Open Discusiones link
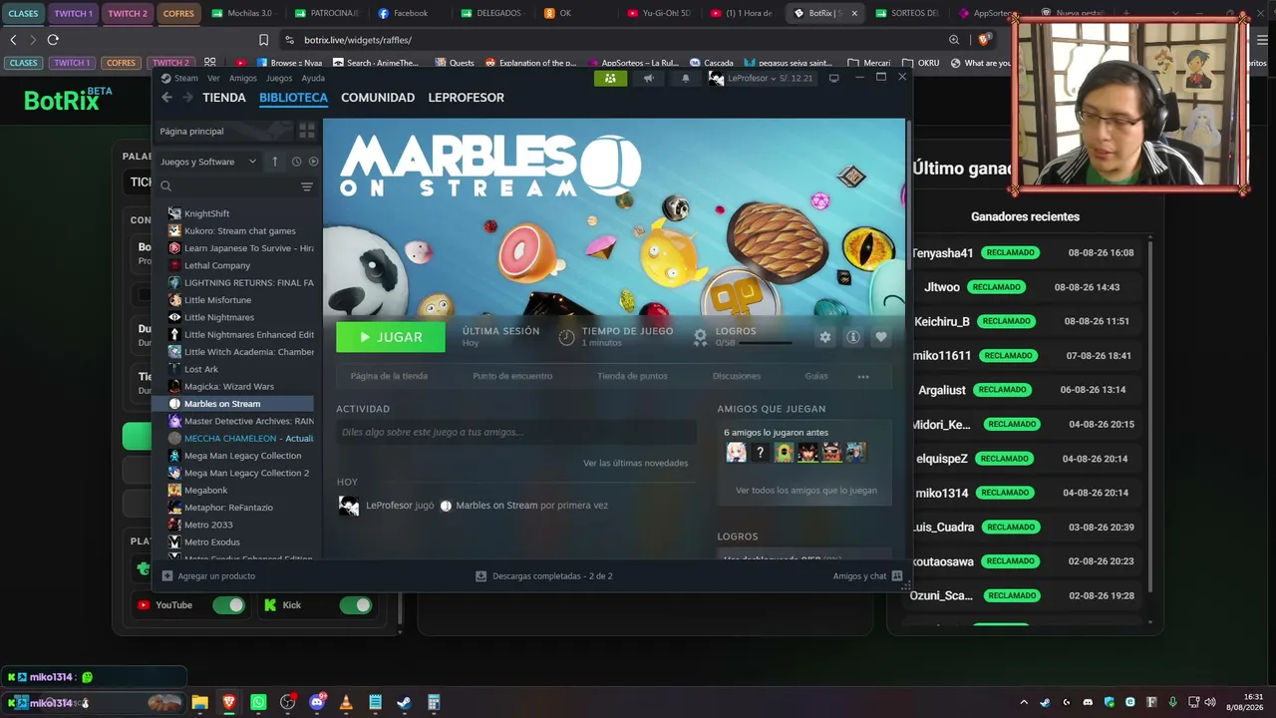 pyautogui.click(x=737, y=376)
